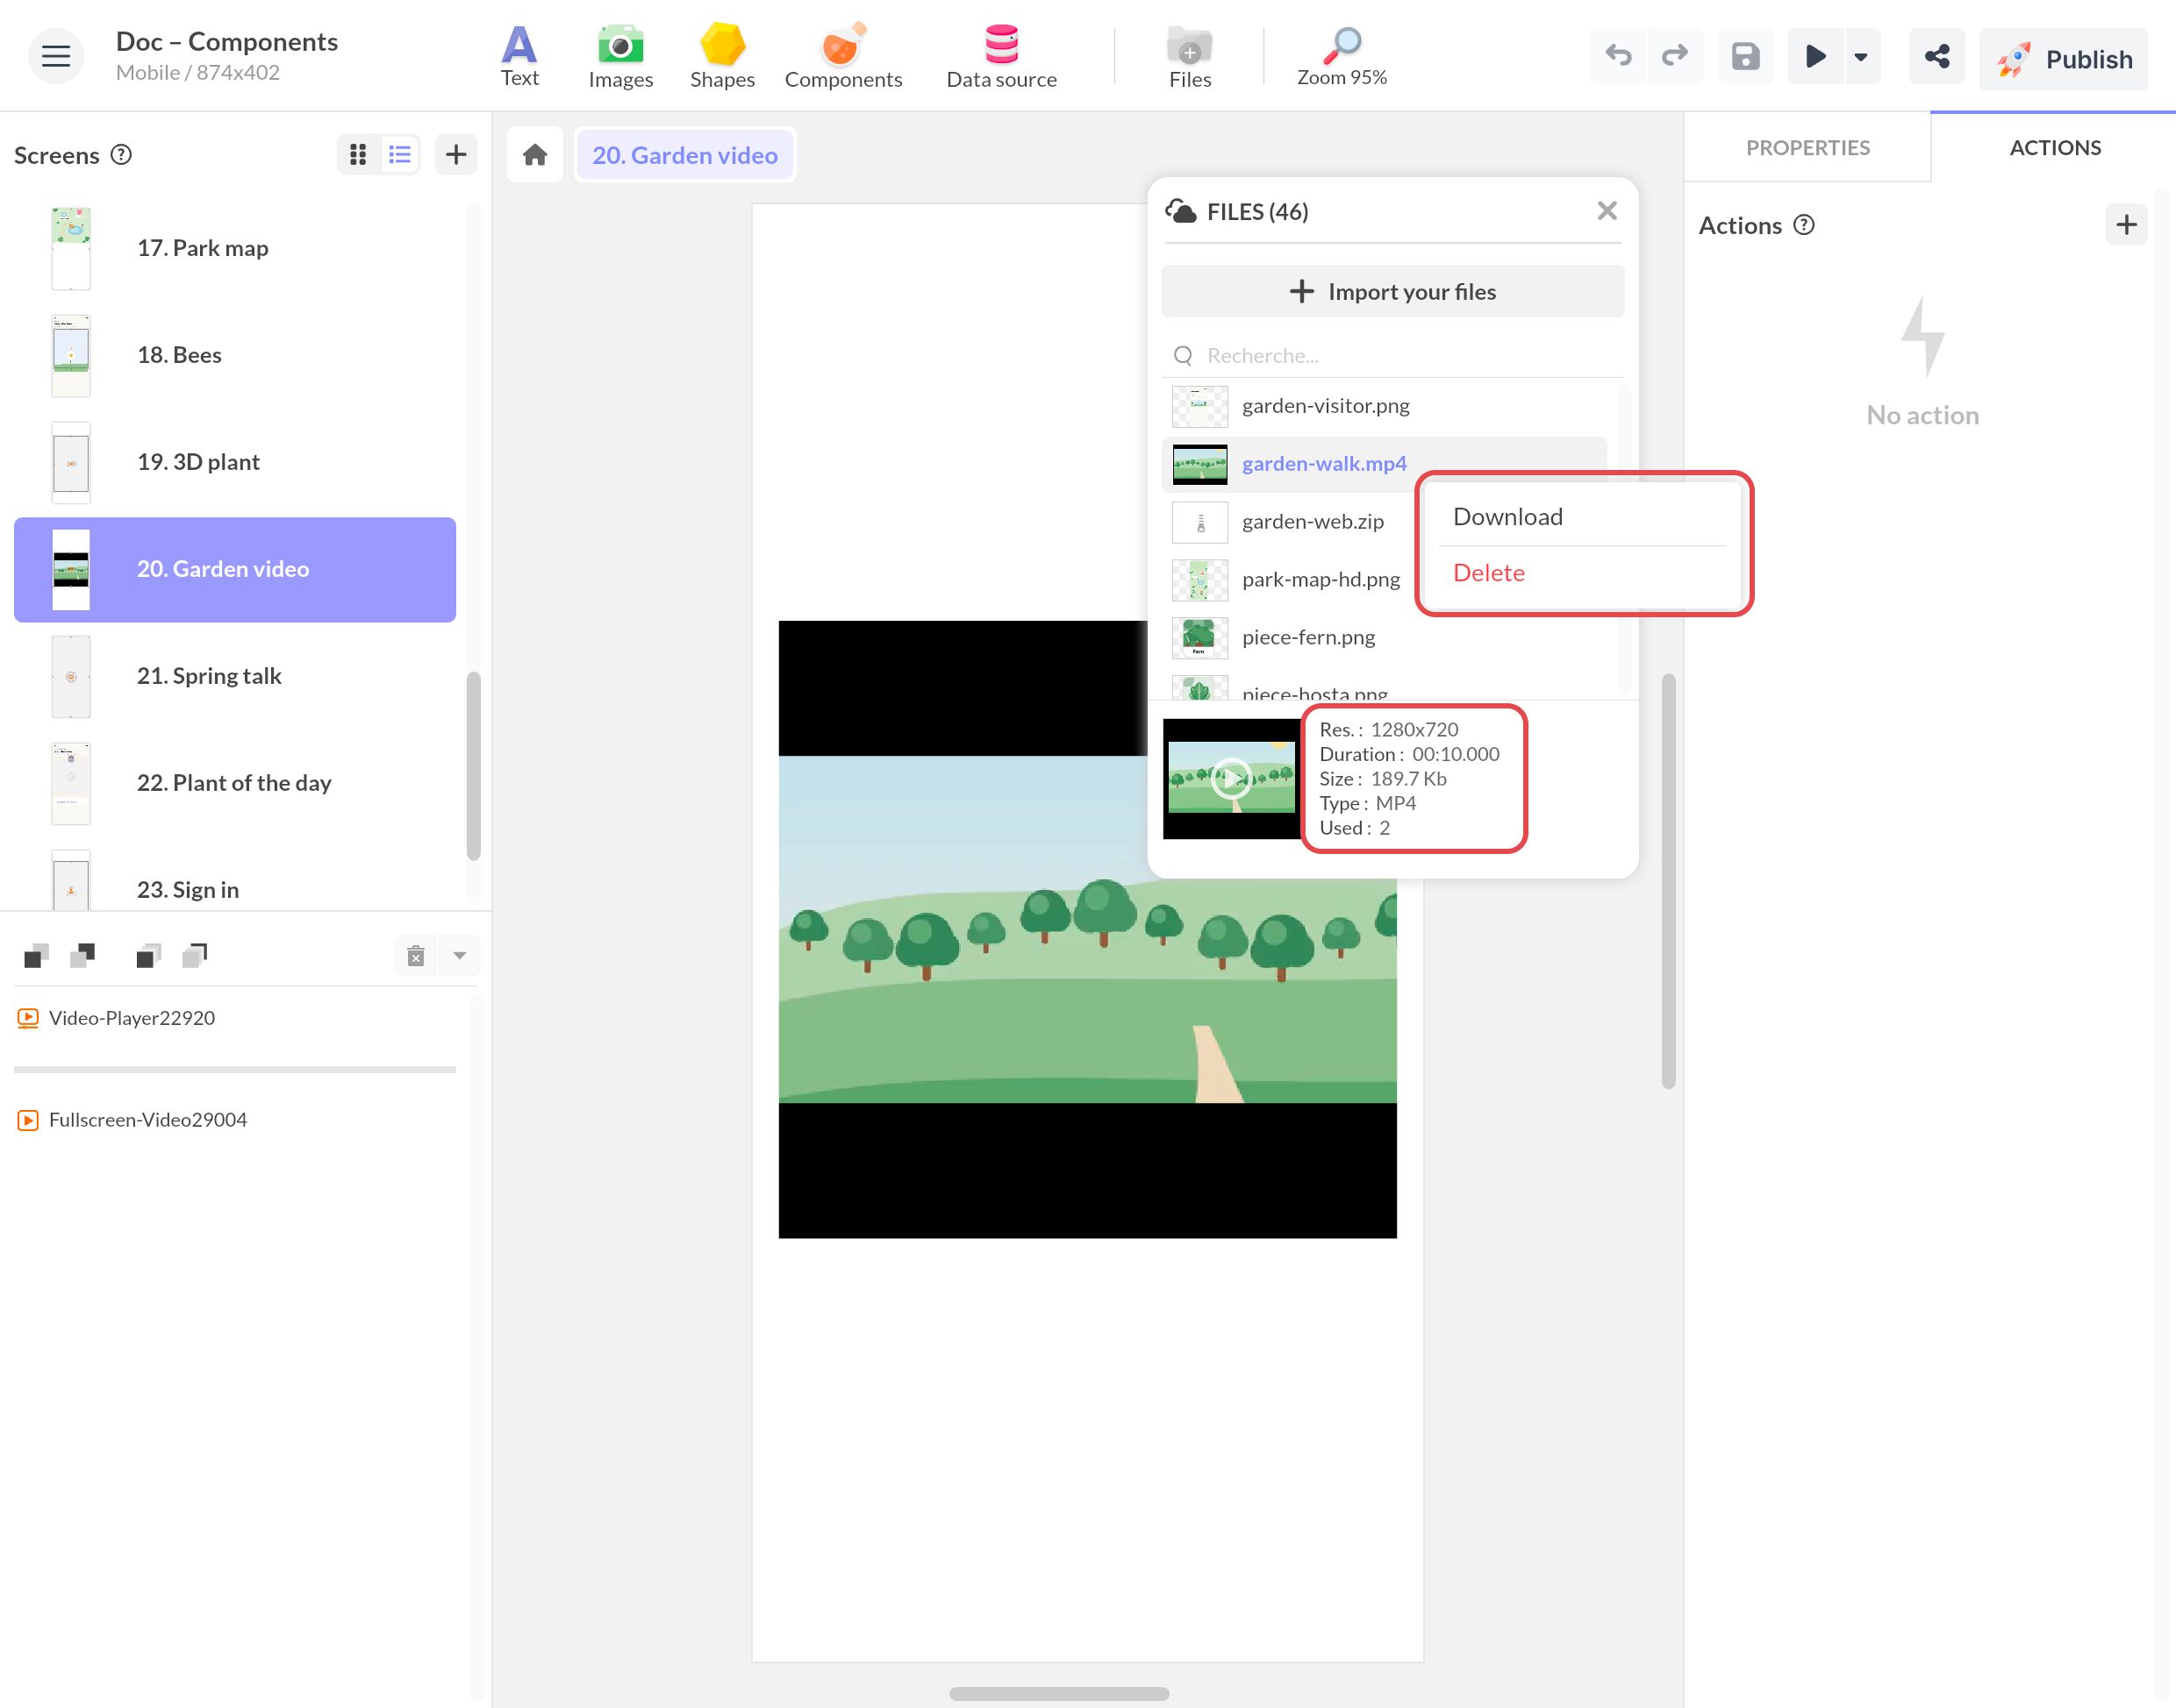Toggle the Files panel from toolbar
The width and height of the screenshot is (2176, 1708).
click(x=1190, y=57)
